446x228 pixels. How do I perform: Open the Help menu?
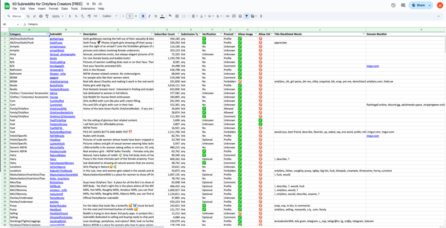point(101,8)
